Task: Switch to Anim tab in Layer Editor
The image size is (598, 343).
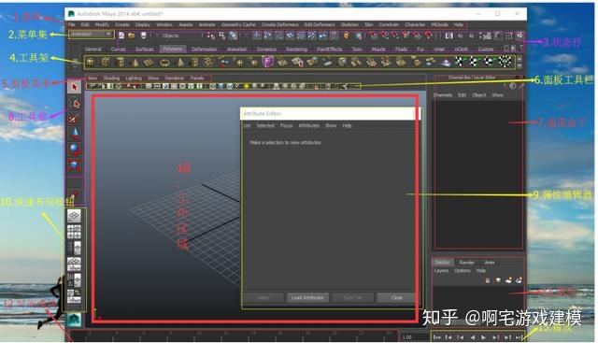Action: 490,263
